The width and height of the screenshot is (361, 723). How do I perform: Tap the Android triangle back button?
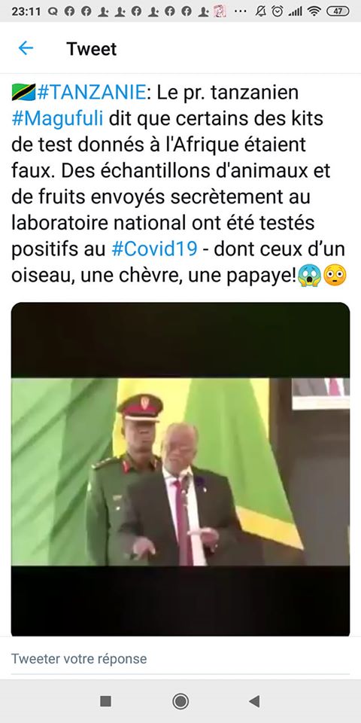(x=254, y=701)
